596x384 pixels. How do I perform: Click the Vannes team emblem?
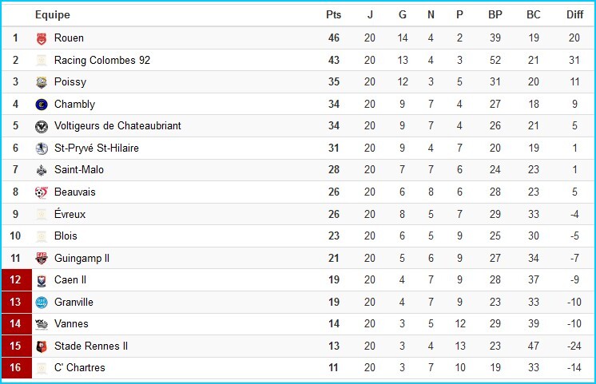pos(42,324)
